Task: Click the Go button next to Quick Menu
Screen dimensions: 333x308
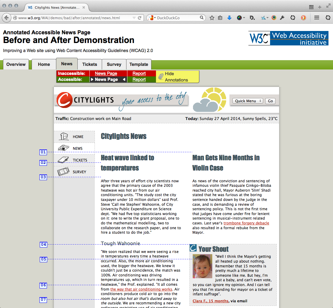Action: pos(270,101)
